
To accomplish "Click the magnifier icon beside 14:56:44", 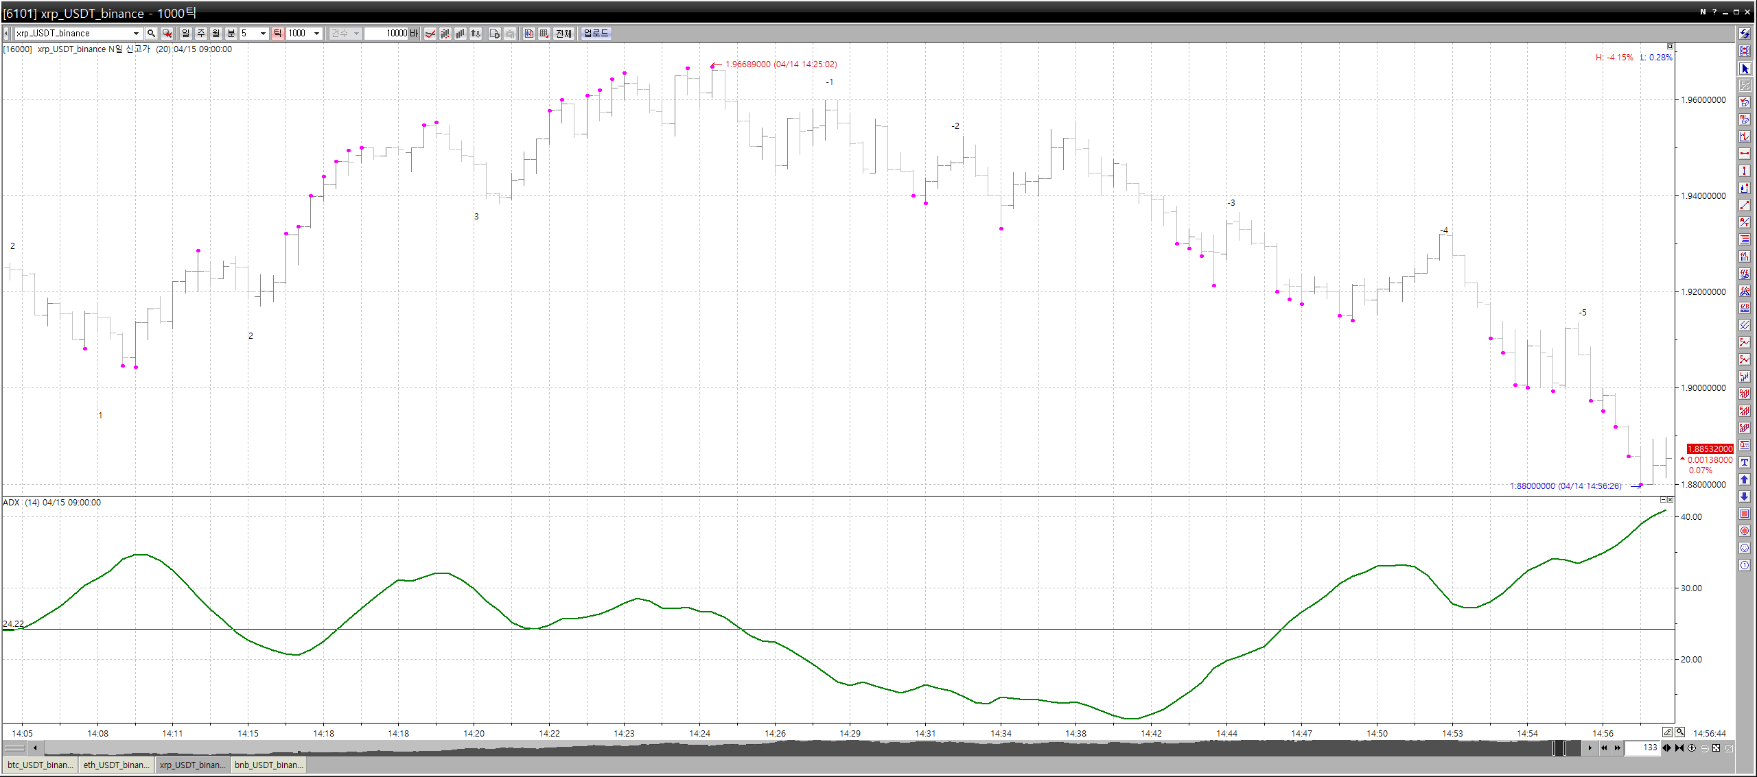I will coord(1679,732).
